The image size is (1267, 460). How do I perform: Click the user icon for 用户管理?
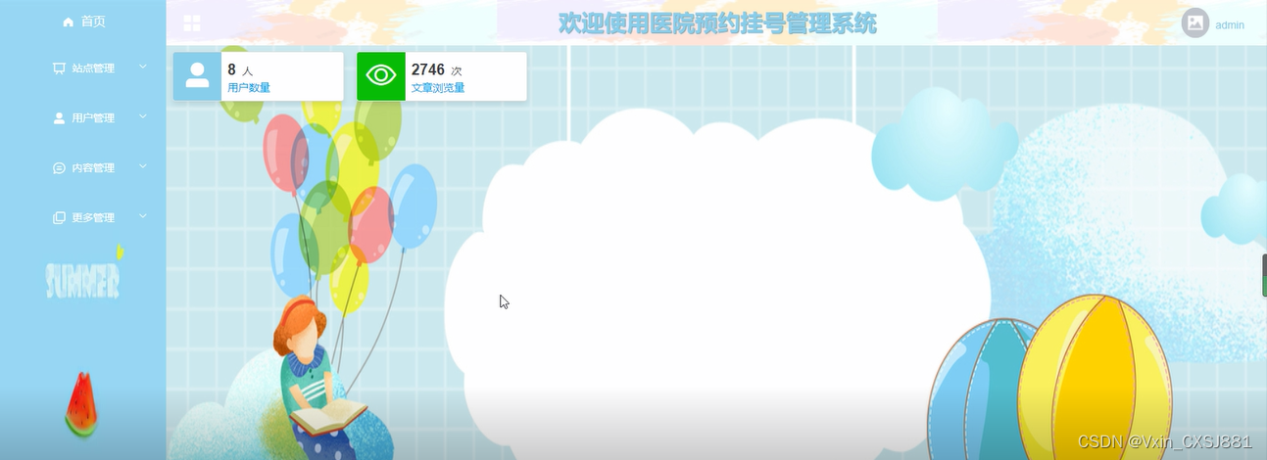click(59, 117)
